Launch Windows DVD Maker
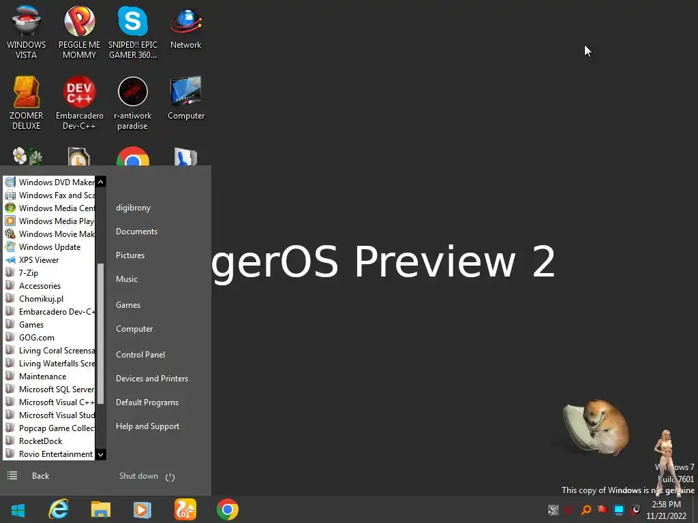This screenshot has height=523, width=698. point(49,183)
